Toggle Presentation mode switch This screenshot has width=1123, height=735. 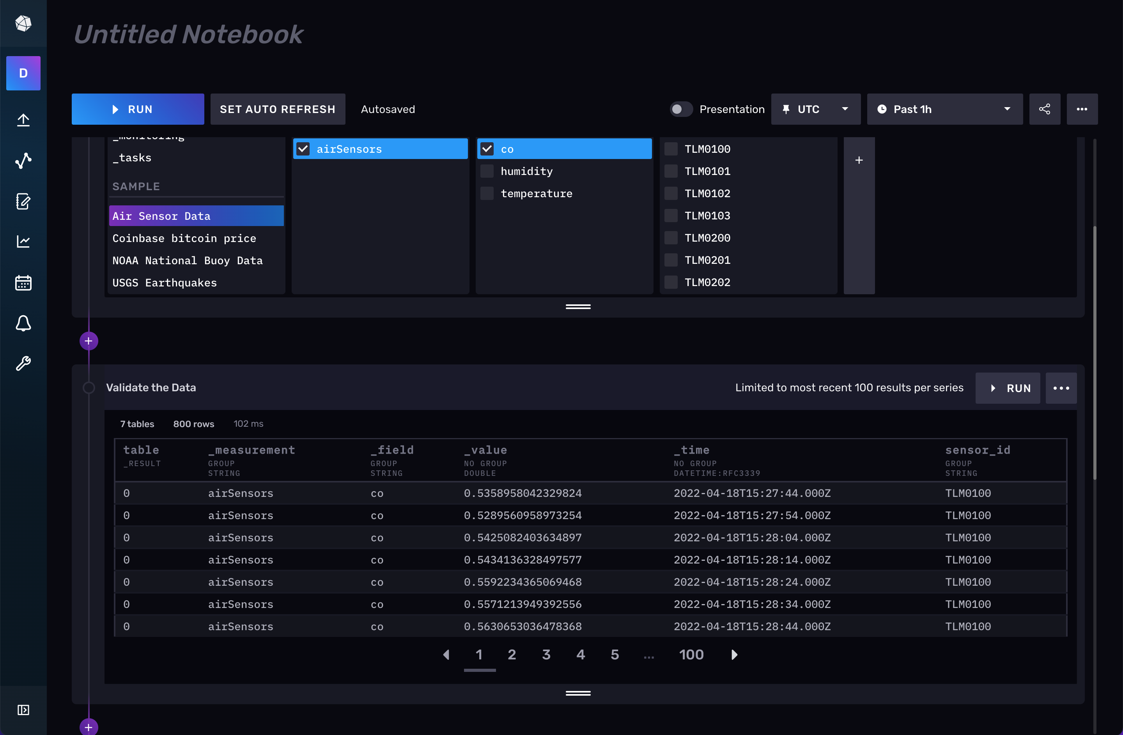point(680,109)
